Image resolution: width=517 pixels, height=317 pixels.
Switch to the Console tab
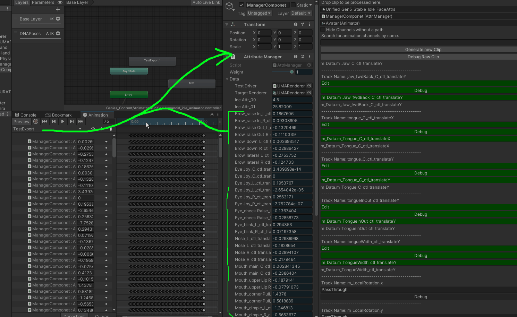[x=25, y=115]
